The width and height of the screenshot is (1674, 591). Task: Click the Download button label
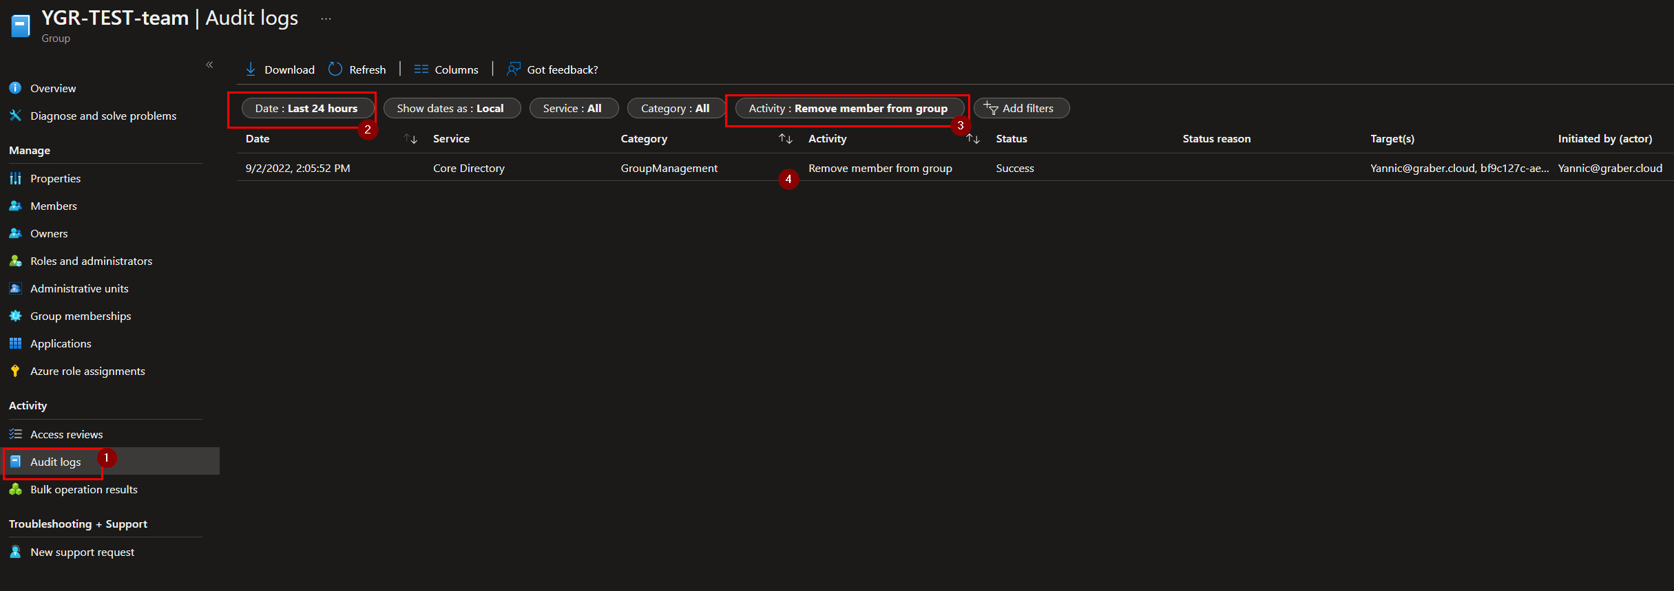pos(289,69)
